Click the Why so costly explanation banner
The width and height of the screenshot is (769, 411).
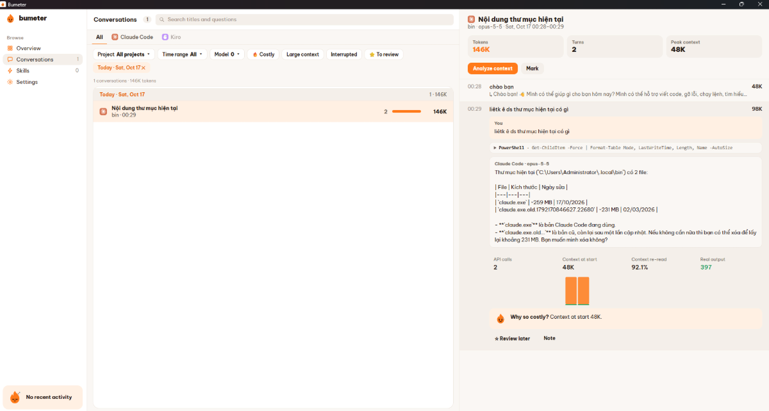625,318
